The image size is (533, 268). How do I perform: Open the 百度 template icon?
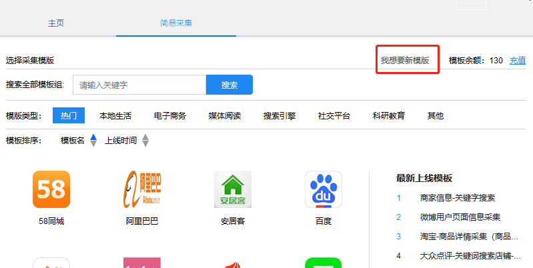pyautogui.click(x=324, y=189)
